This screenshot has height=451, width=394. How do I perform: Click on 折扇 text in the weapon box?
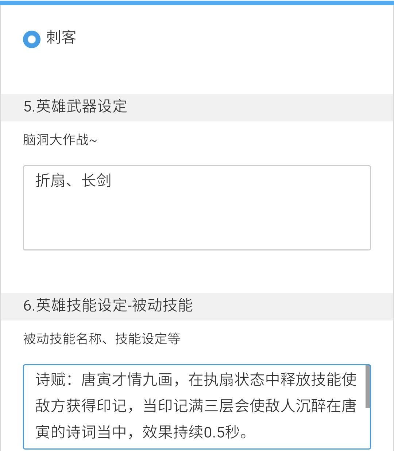click(50, 181)
